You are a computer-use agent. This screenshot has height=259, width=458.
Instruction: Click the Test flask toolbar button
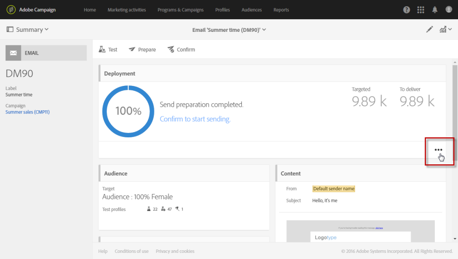[108, 50]
